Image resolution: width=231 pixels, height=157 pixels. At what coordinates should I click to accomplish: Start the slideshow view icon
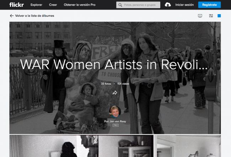coord(200,16)
